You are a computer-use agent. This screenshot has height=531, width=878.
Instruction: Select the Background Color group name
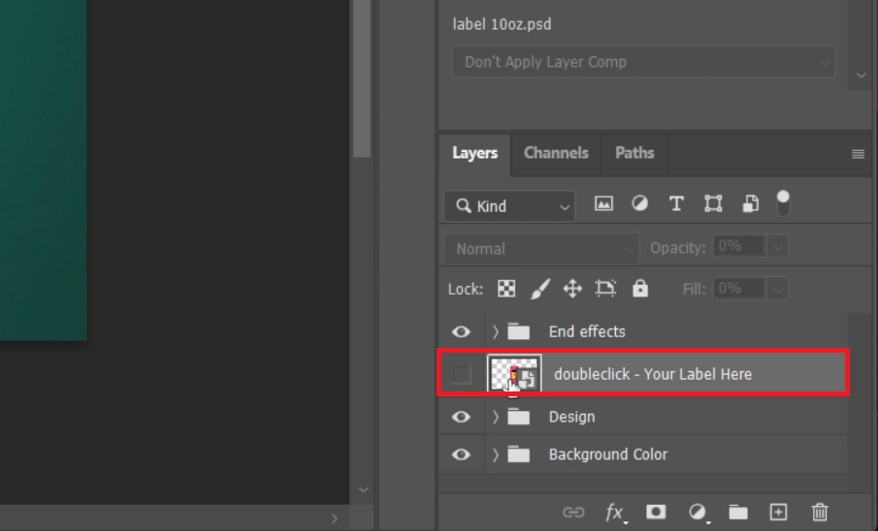[x=608, y=454]
